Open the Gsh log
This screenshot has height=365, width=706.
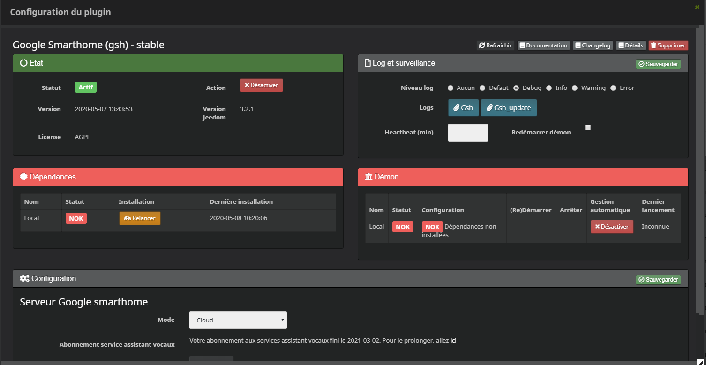click(x=463, y=108)
